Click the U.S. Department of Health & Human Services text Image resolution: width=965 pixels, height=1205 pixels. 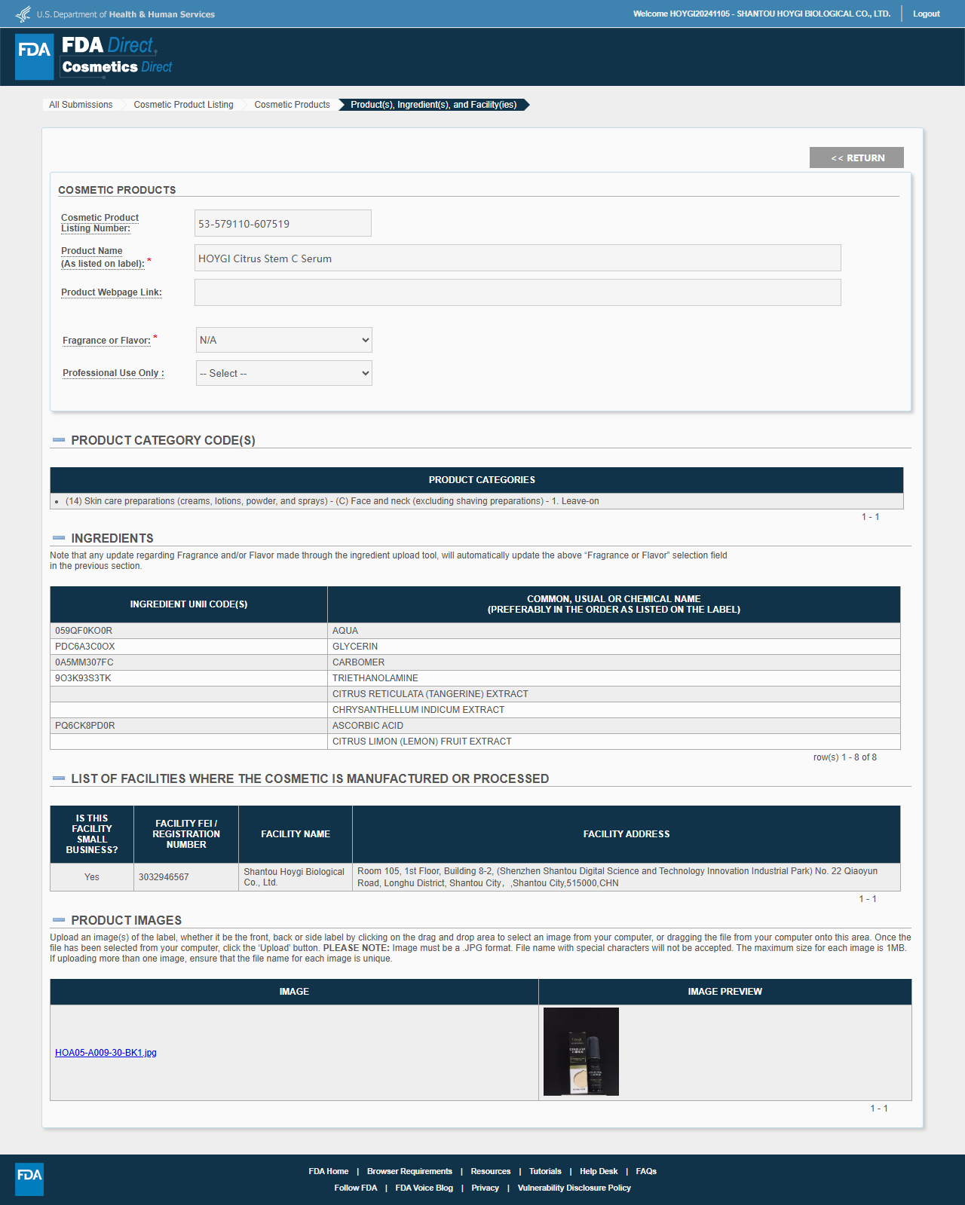pyautogui.click(x=126, y=14)
